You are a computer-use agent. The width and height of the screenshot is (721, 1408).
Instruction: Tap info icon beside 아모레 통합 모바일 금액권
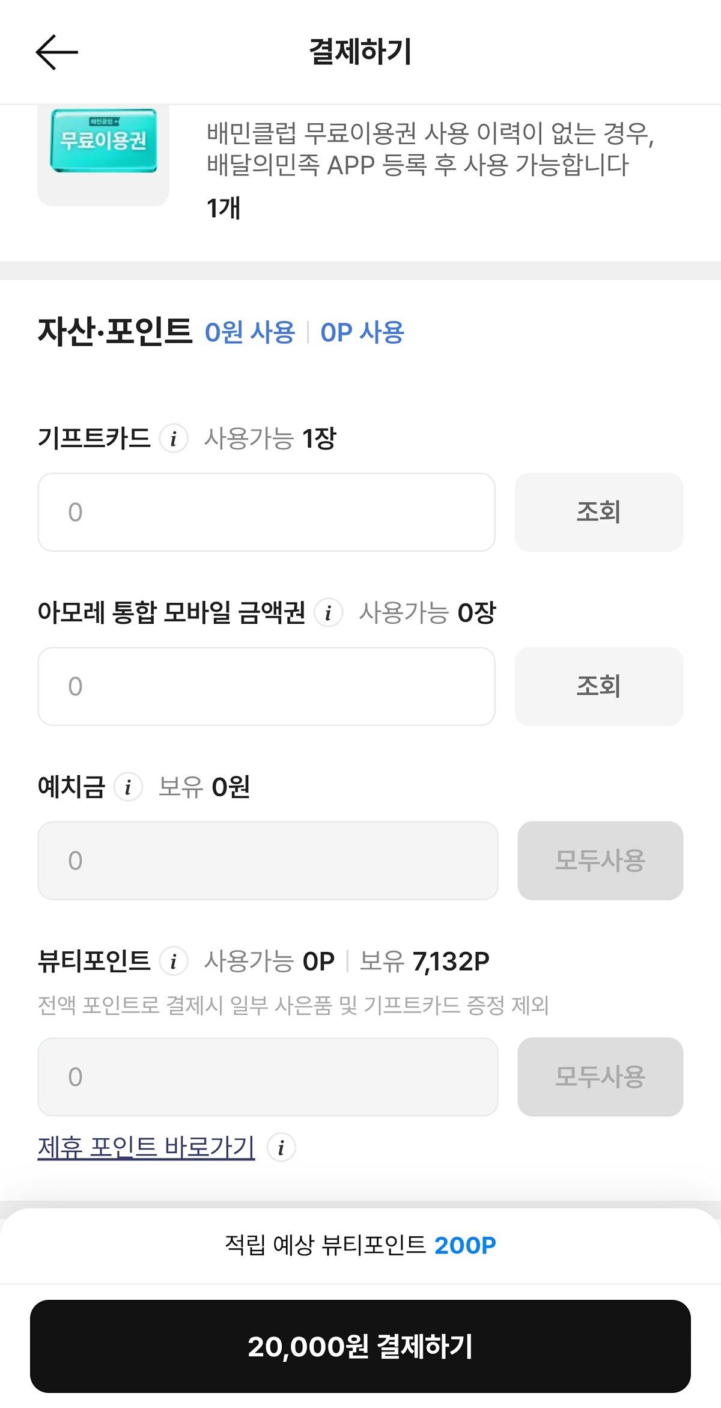(329, 613)
